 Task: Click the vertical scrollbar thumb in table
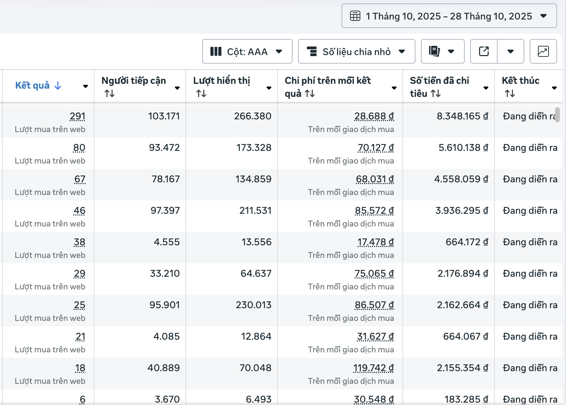pos(557,115)
